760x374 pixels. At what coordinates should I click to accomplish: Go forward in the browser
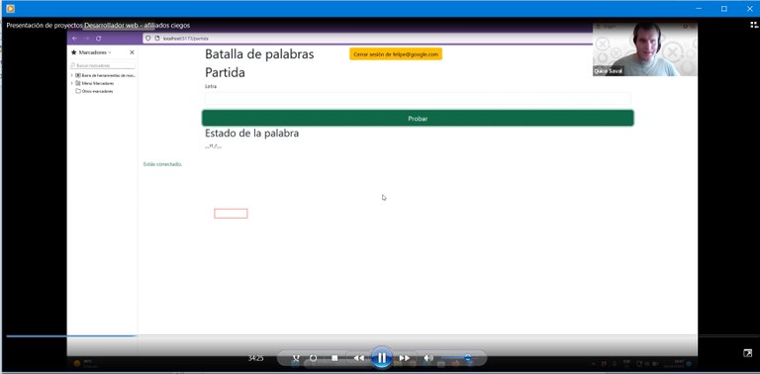tap(87, 39)
